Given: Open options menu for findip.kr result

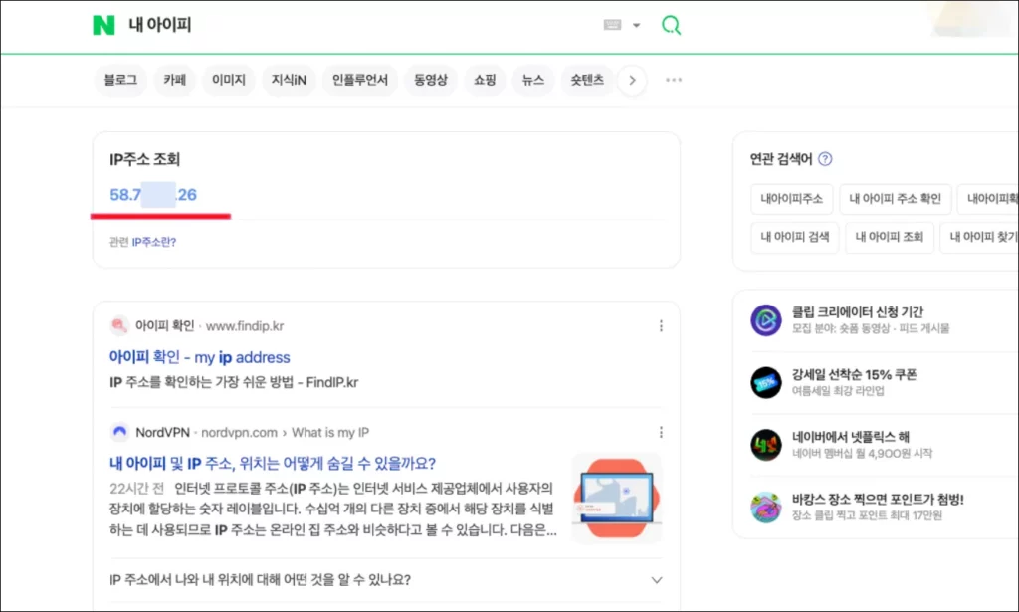Looking at the screenshot, I should pos(661,326).
